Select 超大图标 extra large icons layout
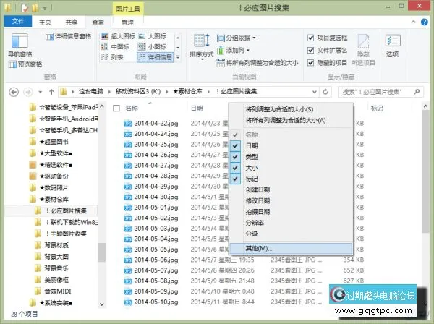434x324 pixels. coord(118,36)
